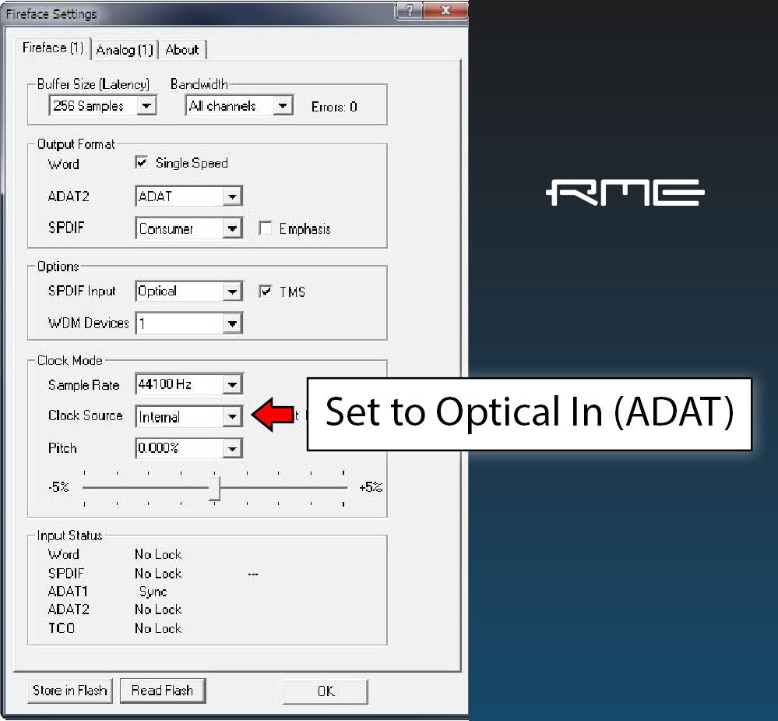
Task: Click the ADAT2 No Lock status
Action: click(x=158, y=610)
